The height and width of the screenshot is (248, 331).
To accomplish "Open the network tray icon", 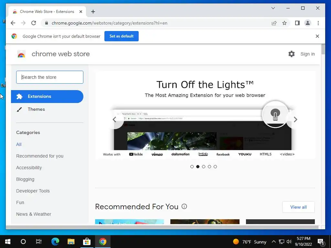I will pyautogui.click(x=282, y=242).
